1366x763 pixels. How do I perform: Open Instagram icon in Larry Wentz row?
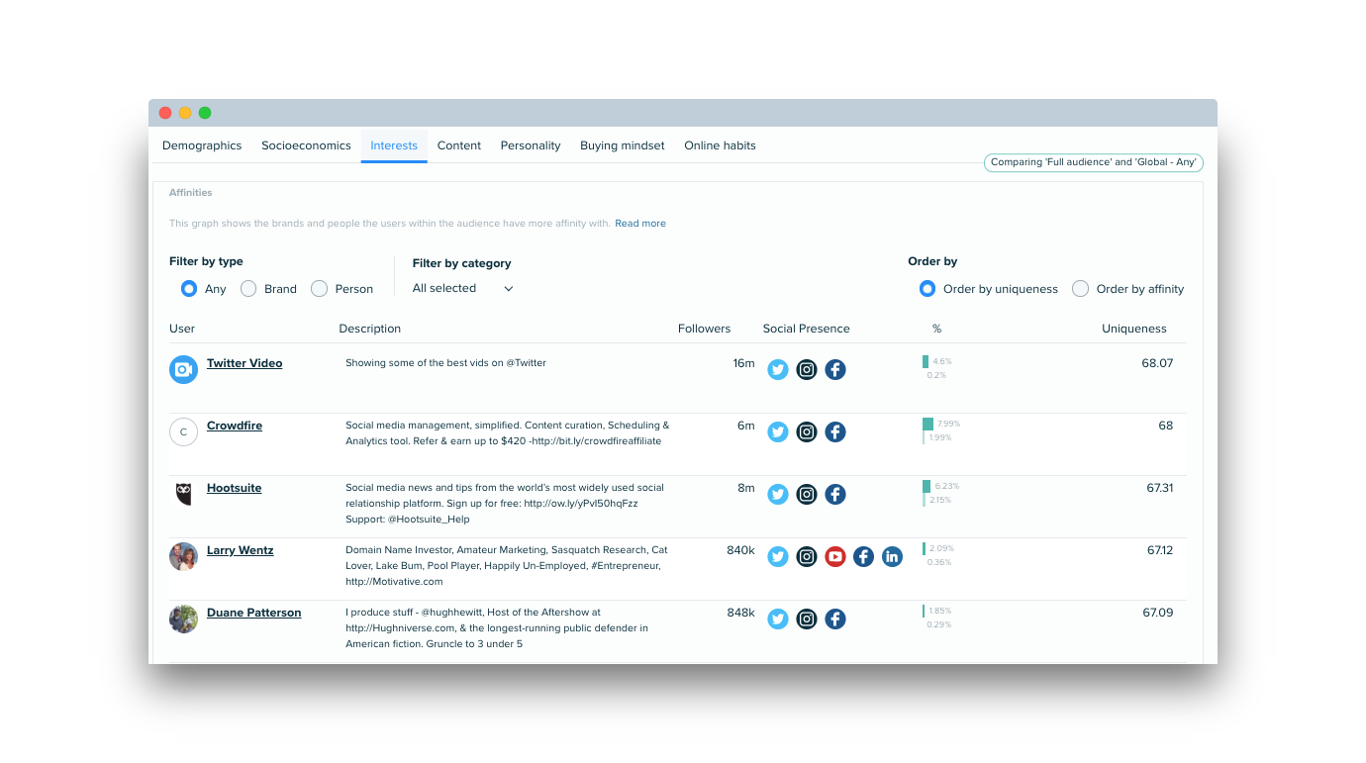(807, 557)
